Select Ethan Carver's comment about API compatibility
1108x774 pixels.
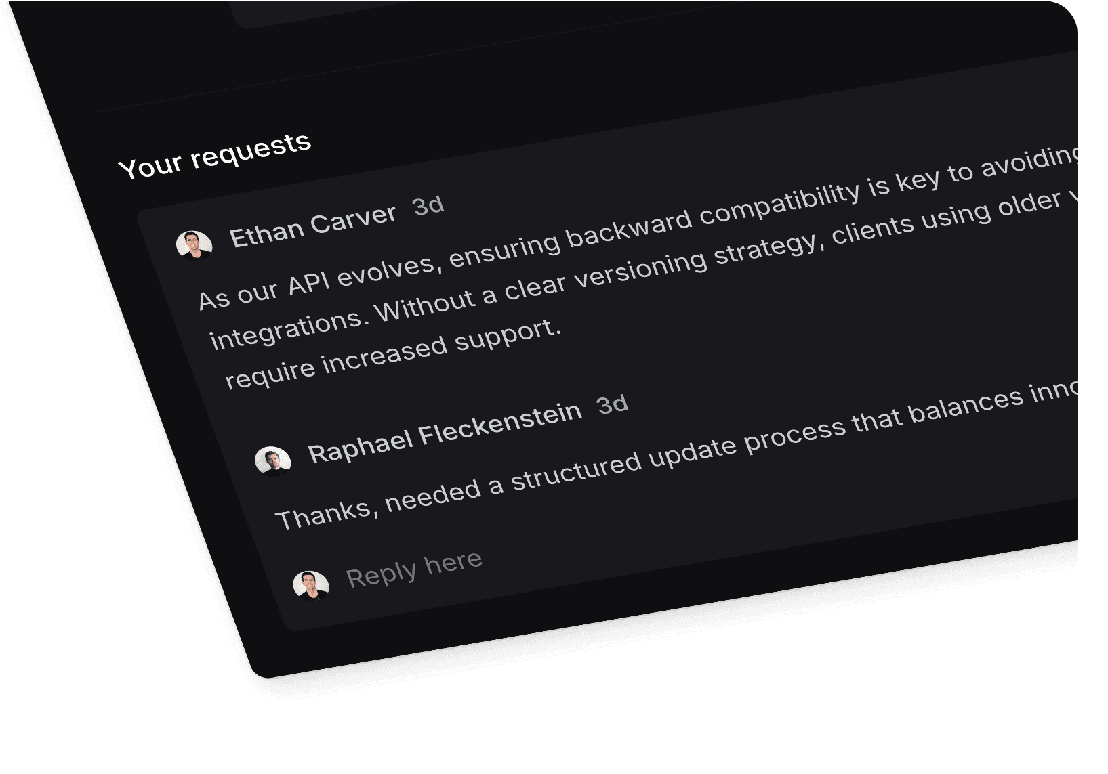[474, 298]
